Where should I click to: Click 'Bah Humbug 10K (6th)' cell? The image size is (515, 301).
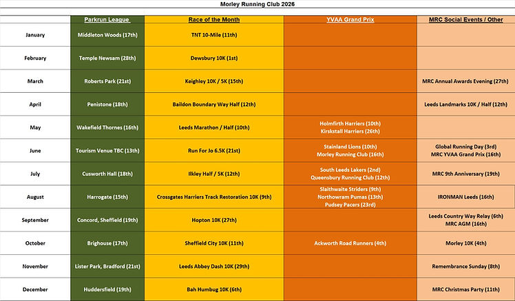tap(214, 289)
